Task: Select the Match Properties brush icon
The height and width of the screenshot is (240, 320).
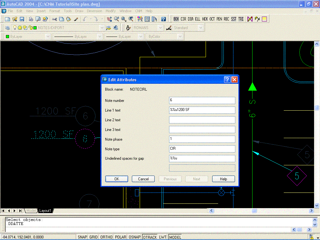Action: (x=76, y=19)
